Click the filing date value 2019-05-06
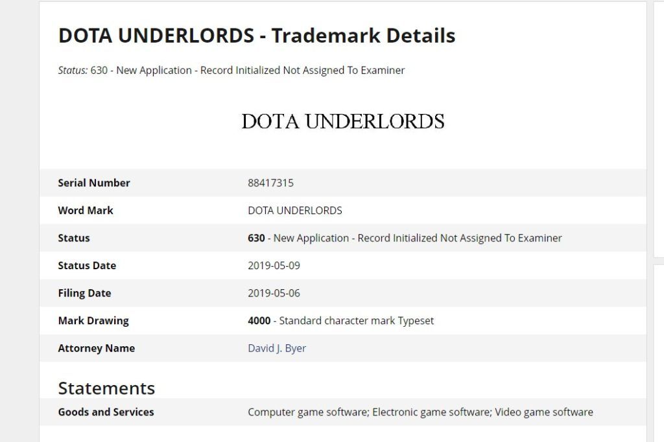 tap(274, 293)
